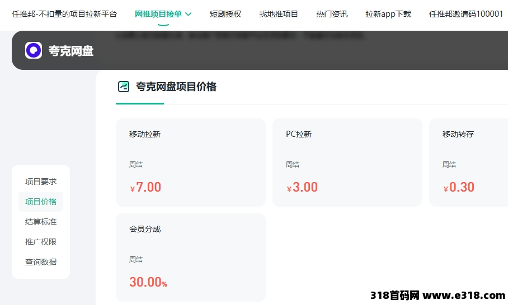Click 周结 in the 移动拉新 card
The height and width of the screenshot is (305, 508).
pos(136,164)
